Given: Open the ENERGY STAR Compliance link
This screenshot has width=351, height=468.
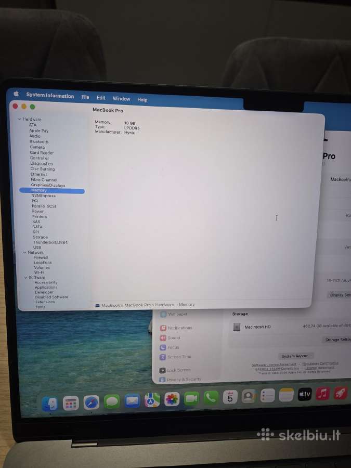Looking at the screenshot, I should 277,369.
